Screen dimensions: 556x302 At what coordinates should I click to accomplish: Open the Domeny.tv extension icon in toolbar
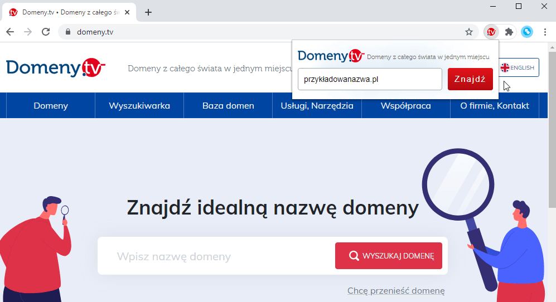491,32
